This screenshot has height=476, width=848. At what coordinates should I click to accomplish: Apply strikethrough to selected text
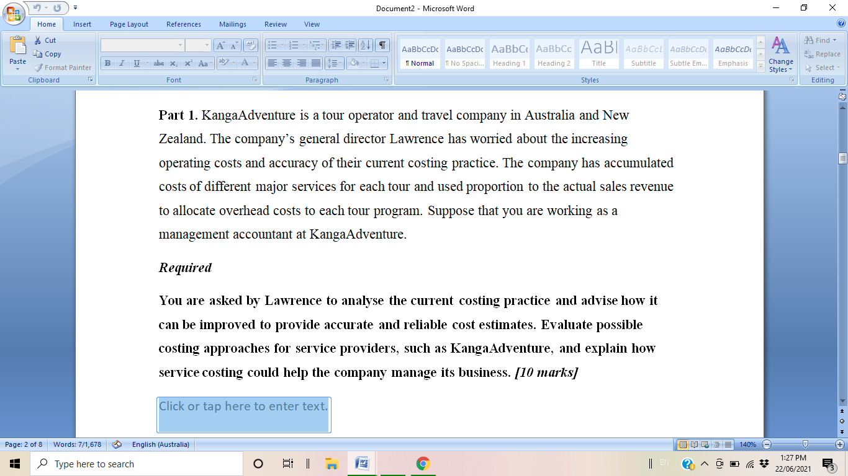[159, 63]
